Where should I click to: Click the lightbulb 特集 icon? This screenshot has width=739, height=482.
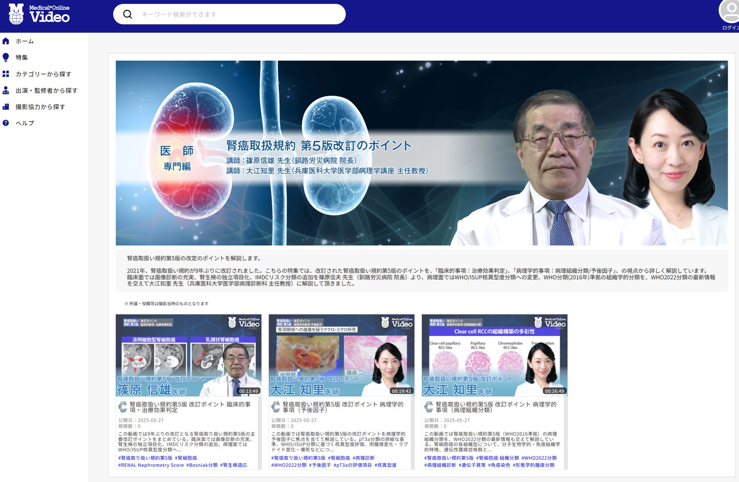(x=6, y=57)
